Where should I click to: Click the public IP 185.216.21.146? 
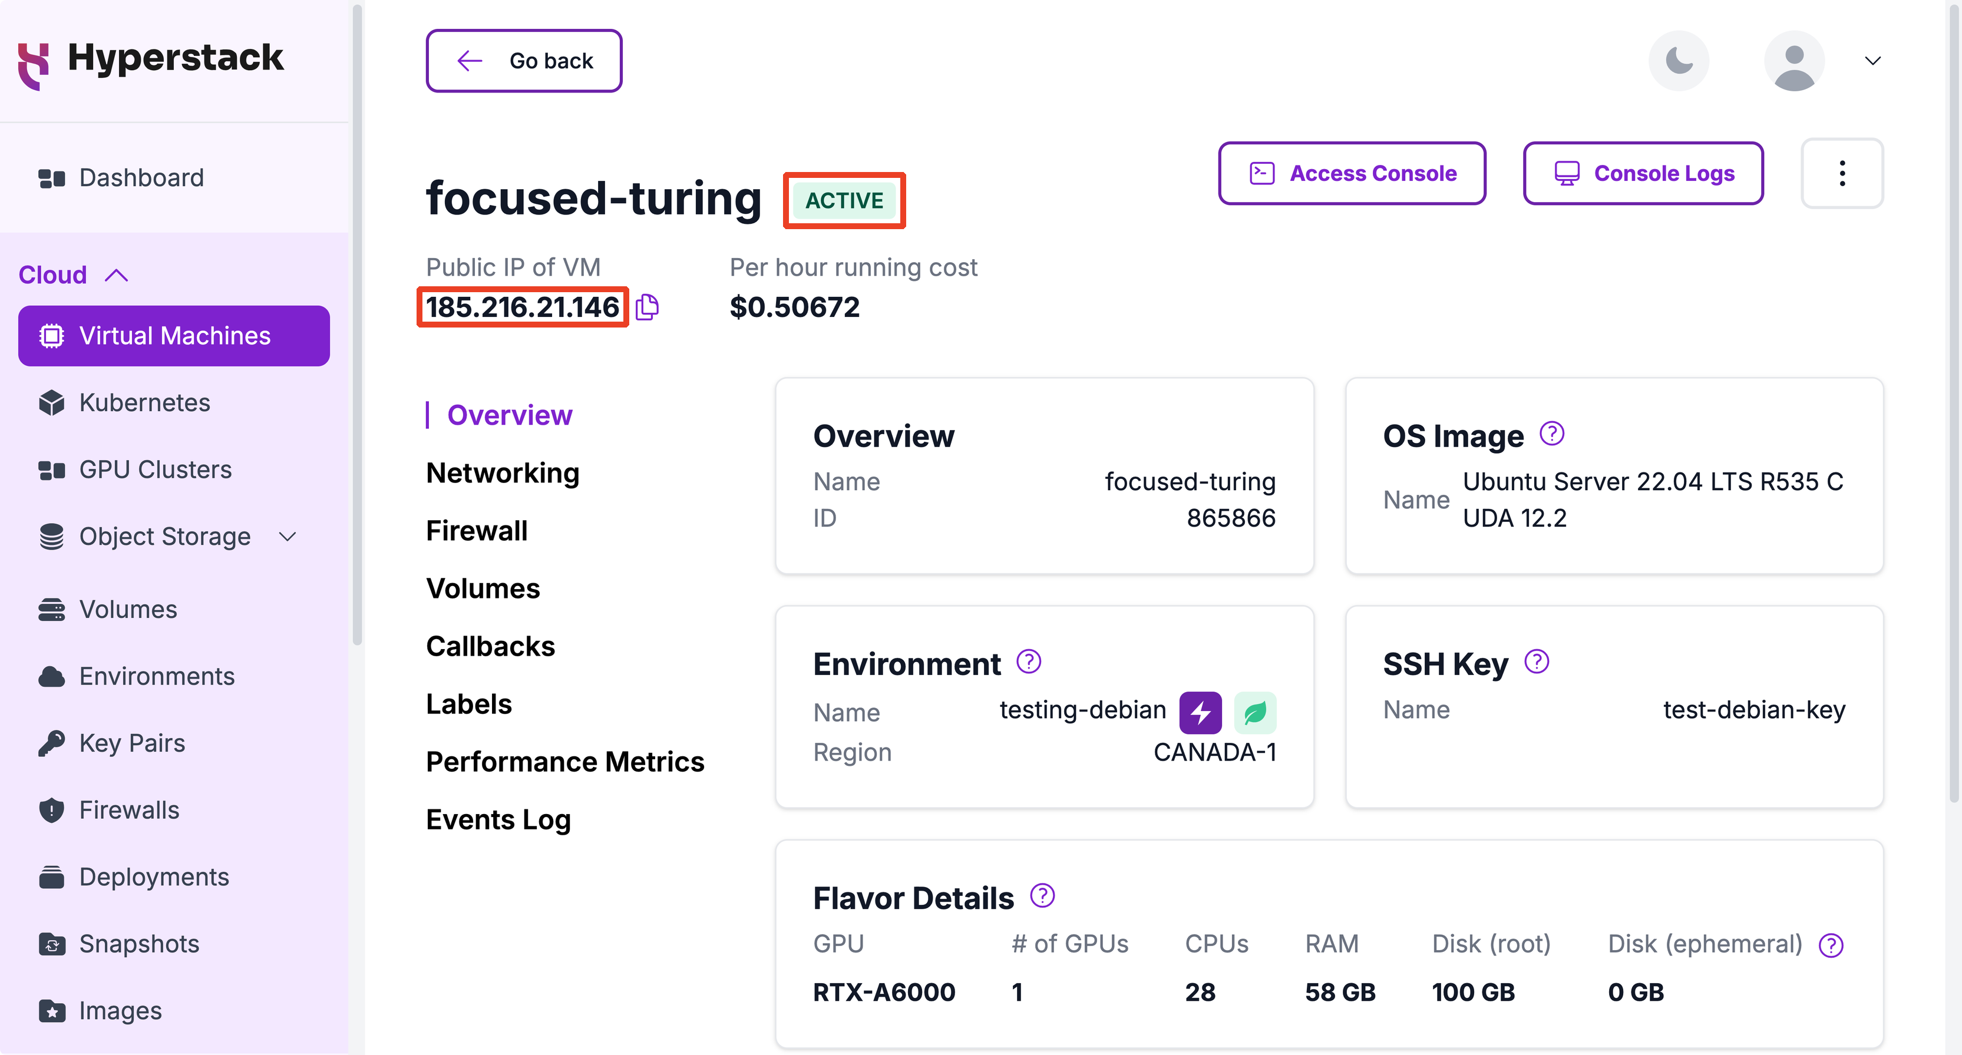tap(523, 307)
